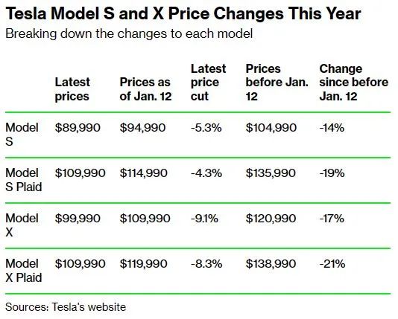Select the 'Model S Plaid' row label
Screen dimensions: 398x319
point(24,180)
